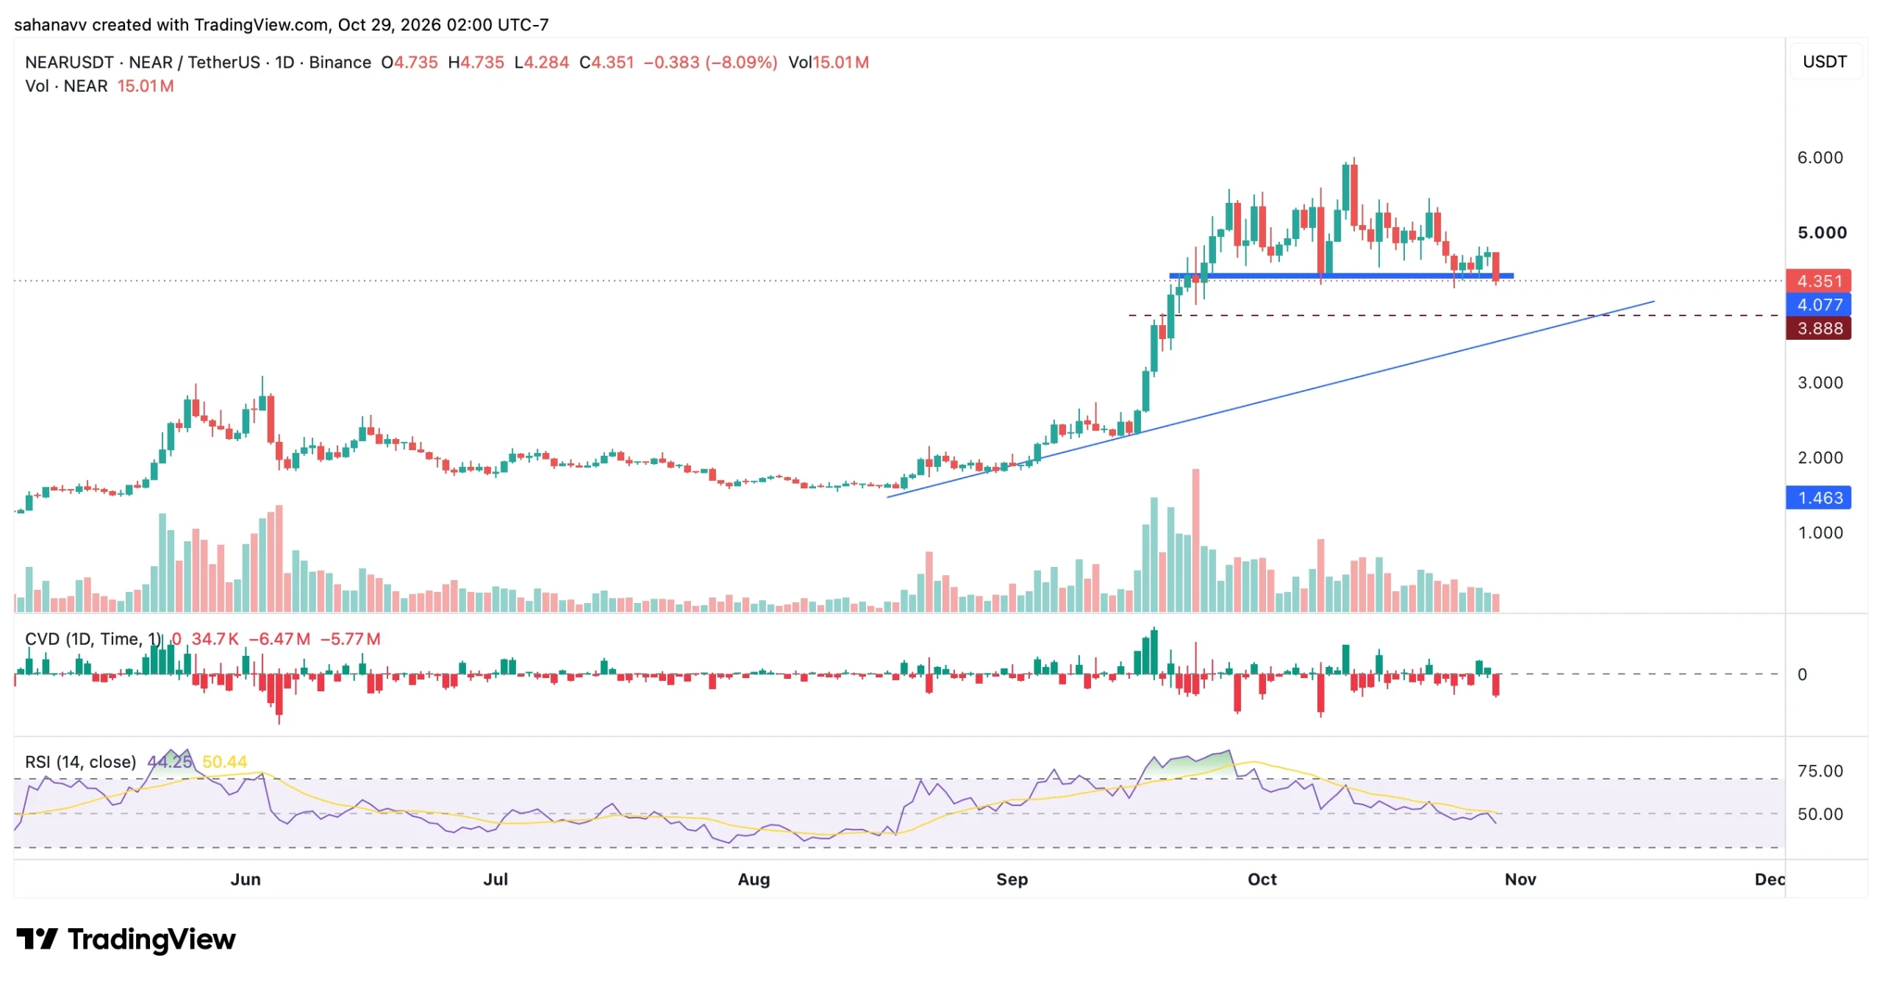Image resolution: width=1882 pixels, height=981 pixels.
Task: Select the RSI (14, close) legend
Action: pyautogui.click(x=81, y=761)
